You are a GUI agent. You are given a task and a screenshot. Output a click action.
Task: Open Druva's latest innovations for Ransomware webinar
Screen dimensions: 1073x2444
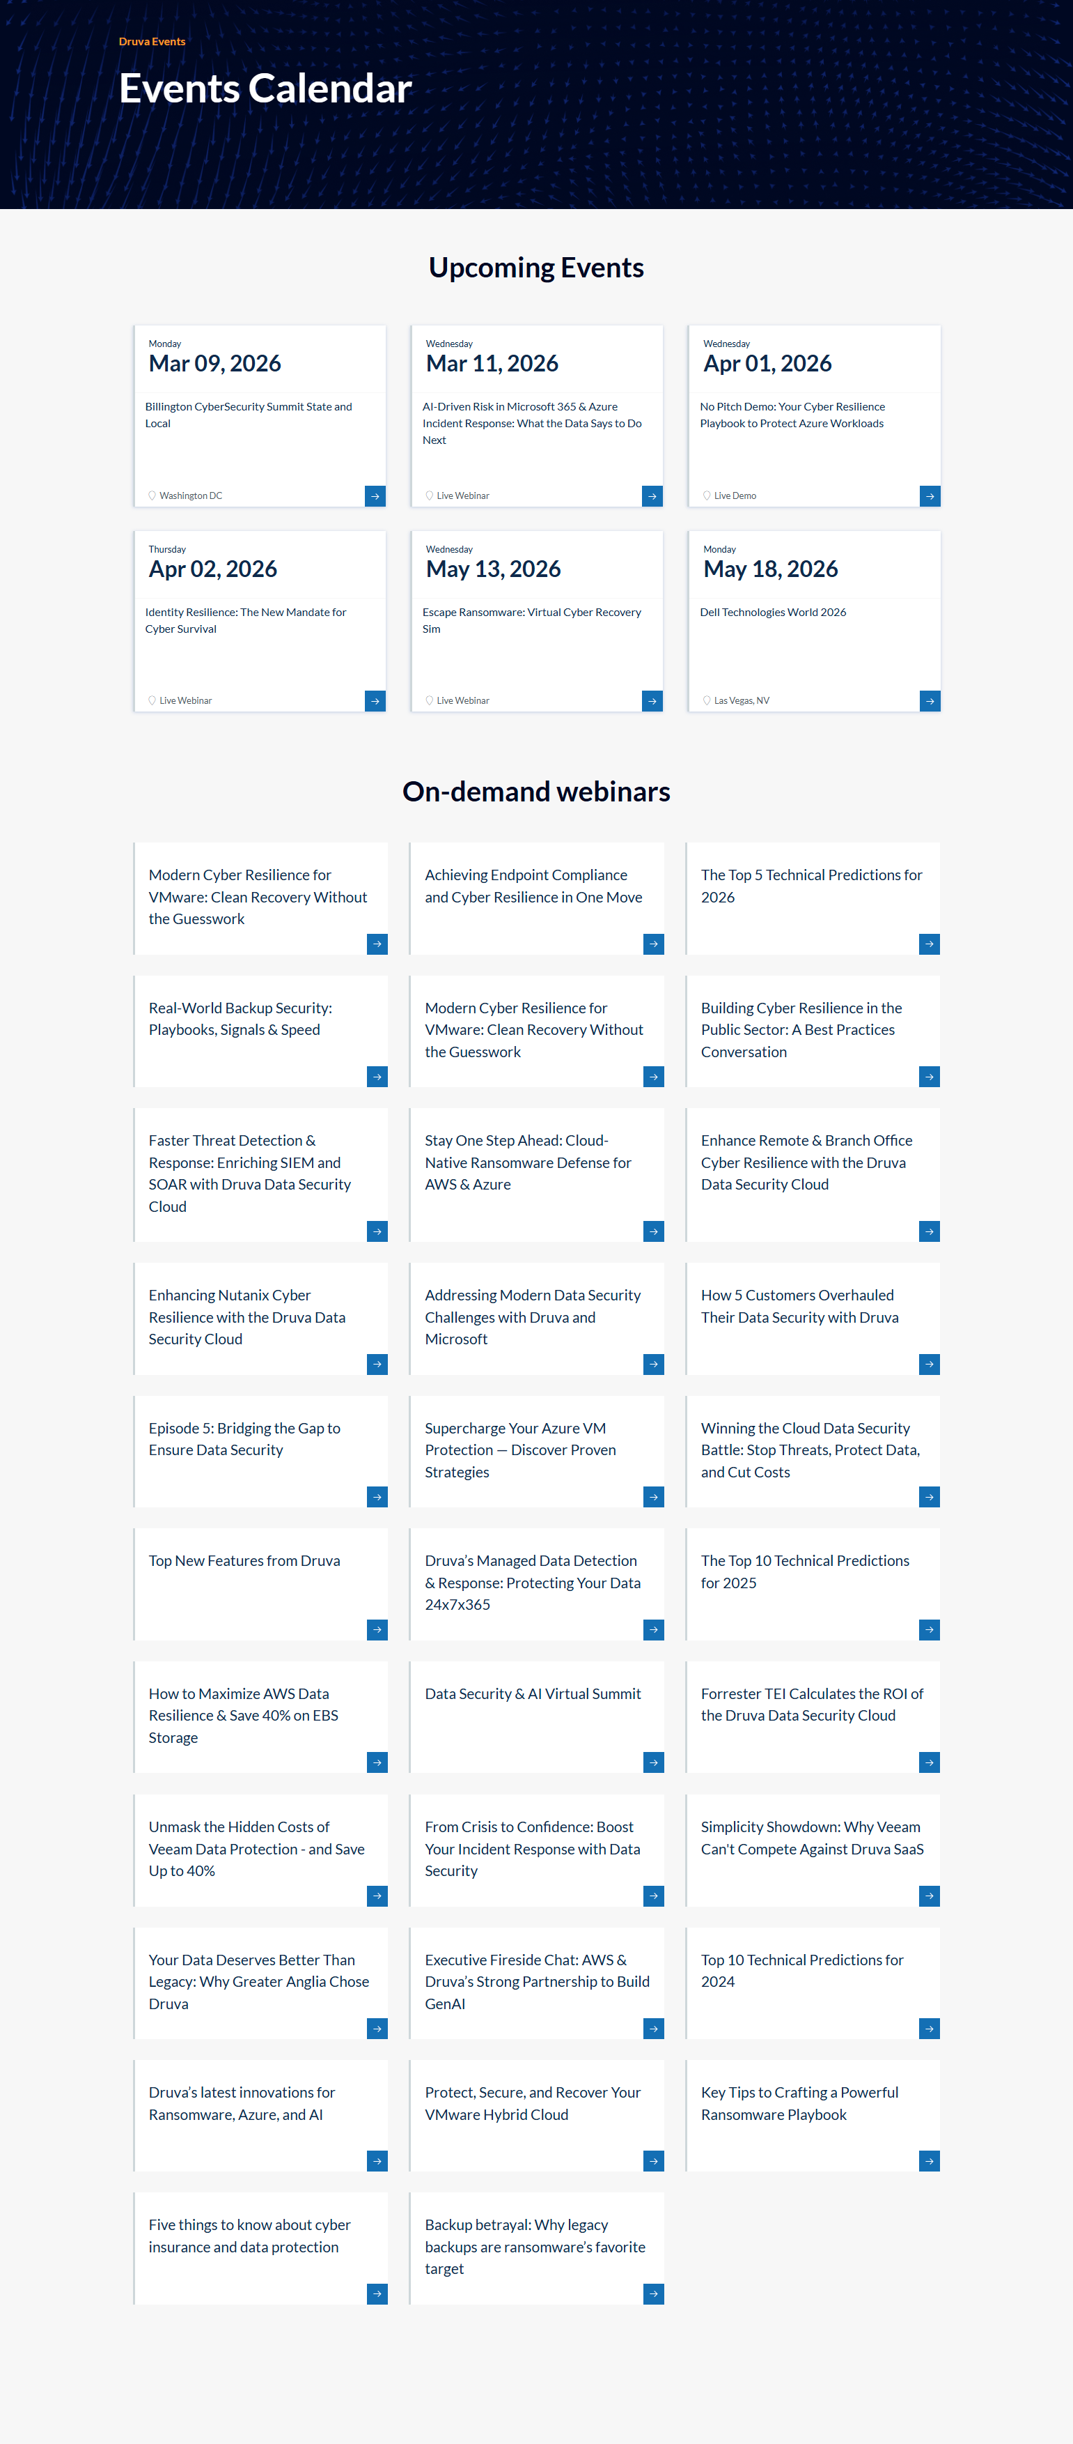(242, 2103)
